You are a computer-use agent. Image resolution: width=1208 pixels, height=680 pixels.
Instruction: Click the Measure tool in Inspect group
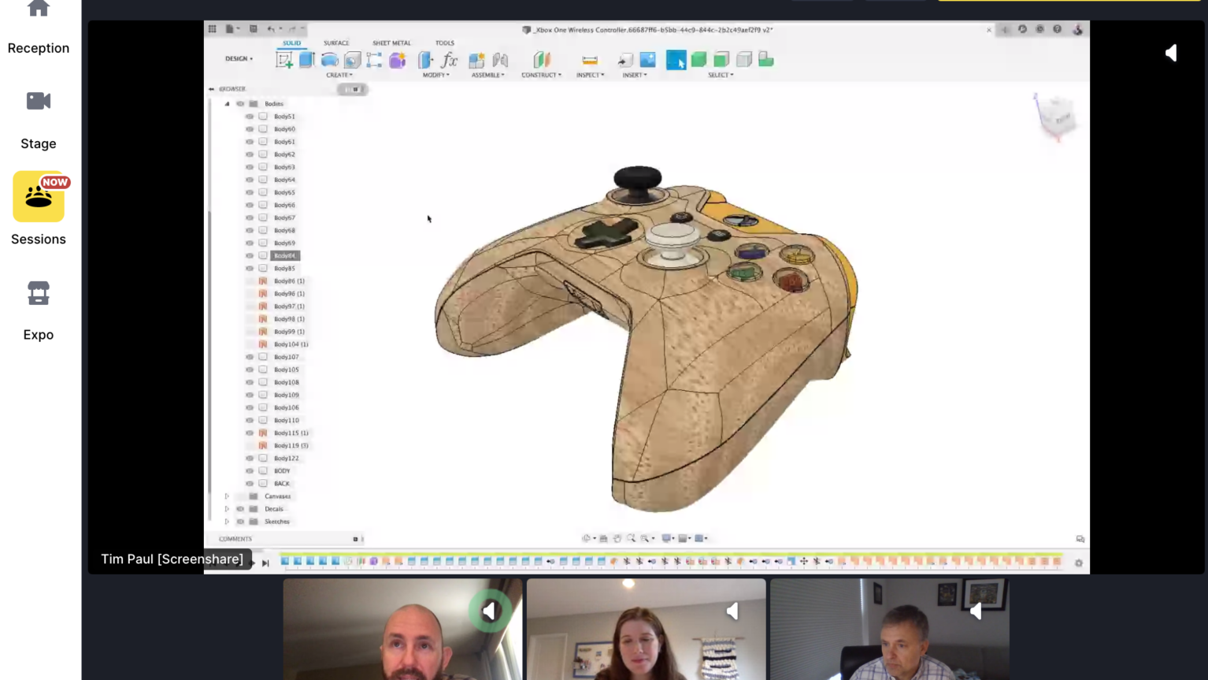coord(589,60)
